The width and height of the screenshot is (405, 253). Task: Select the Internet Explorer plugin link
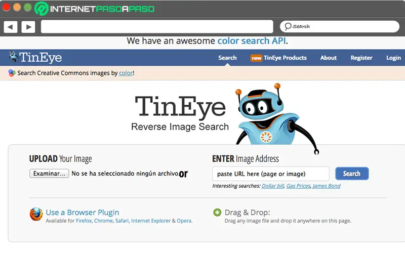tap(151, 221)
